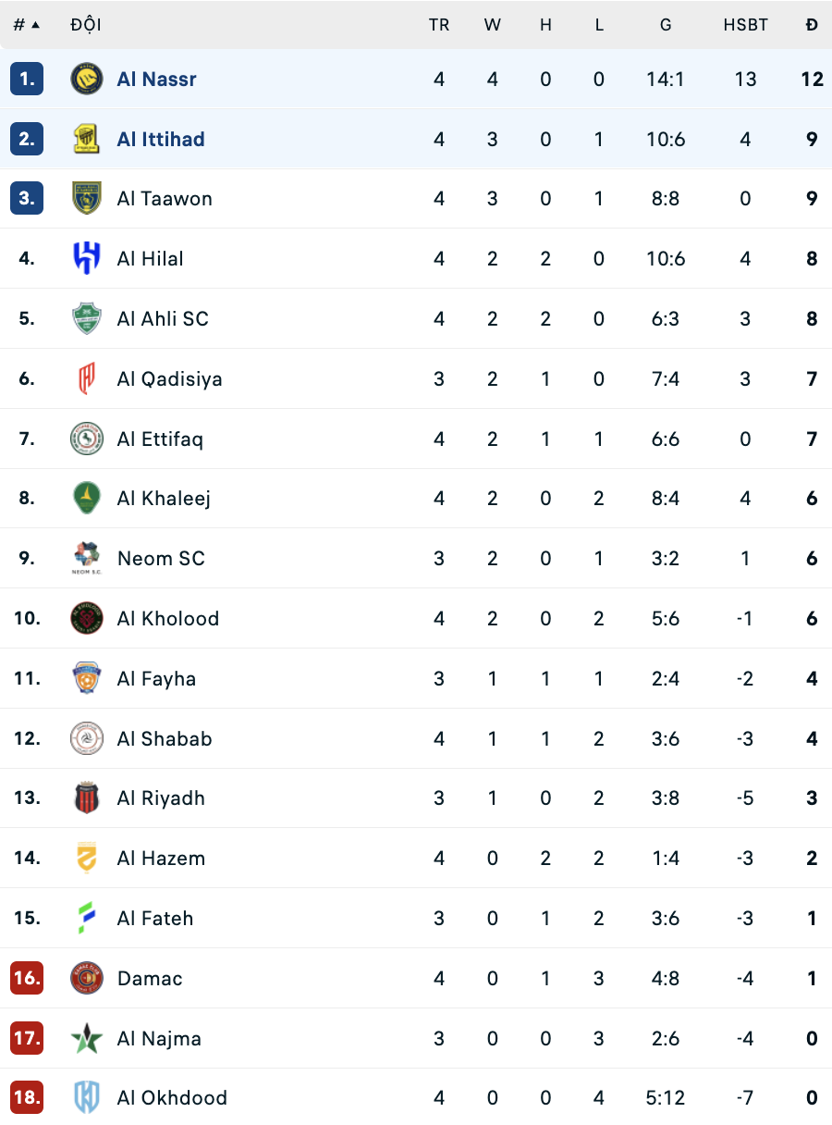Click the Al Kholood club badge
Screen dimensions: 832x1125
87,618
